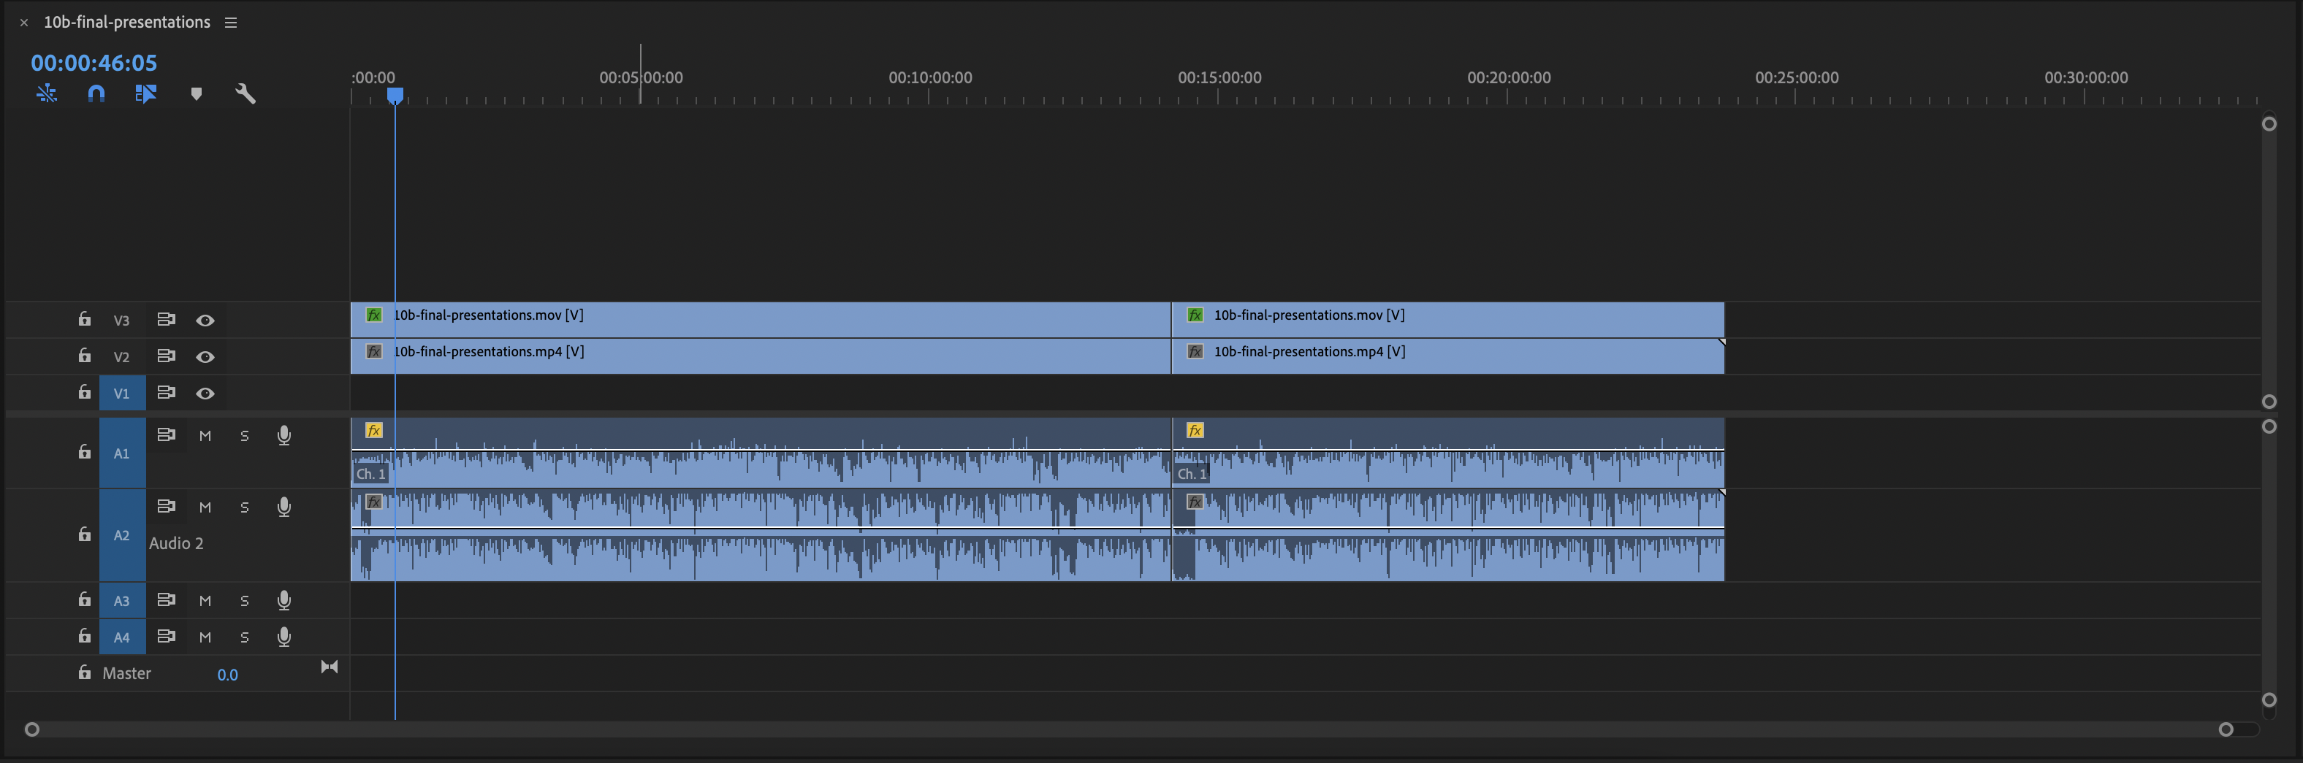Toggle sync lock on A4 track
Screen dimensions: 2303x763
[167, 636]
